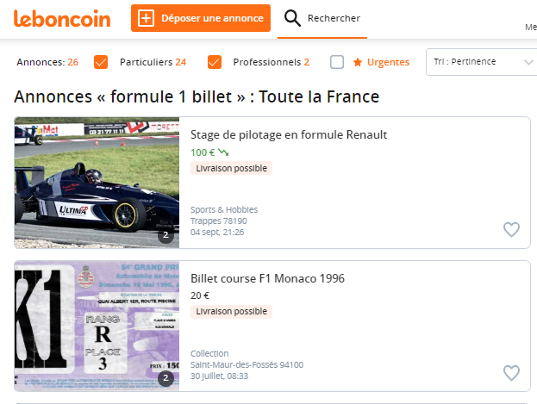
Task: Click Livraison possible tag on Monaco ticket
Action: [231, 311]
